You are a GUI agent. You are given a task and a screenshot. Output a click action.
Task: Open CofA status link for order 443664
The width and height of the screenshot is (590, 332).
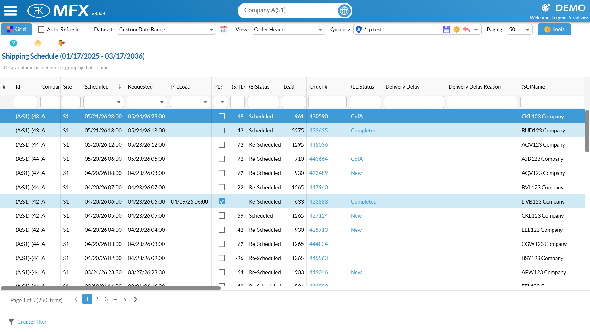point(357,159)
